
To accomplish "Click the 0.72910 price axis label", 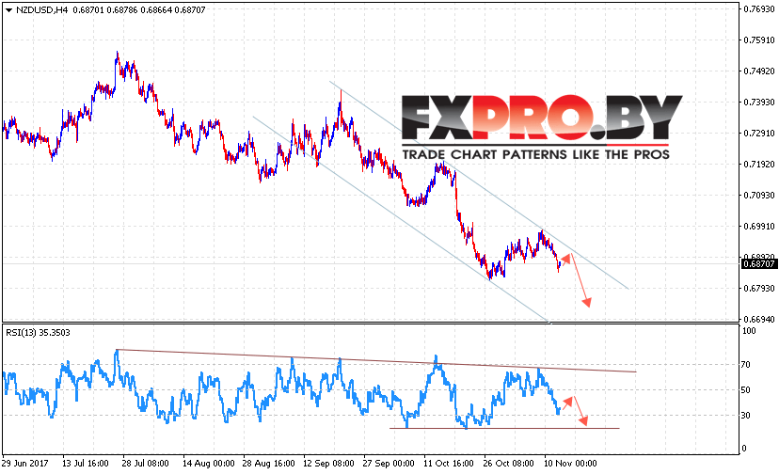I will [x=759, y=134].
